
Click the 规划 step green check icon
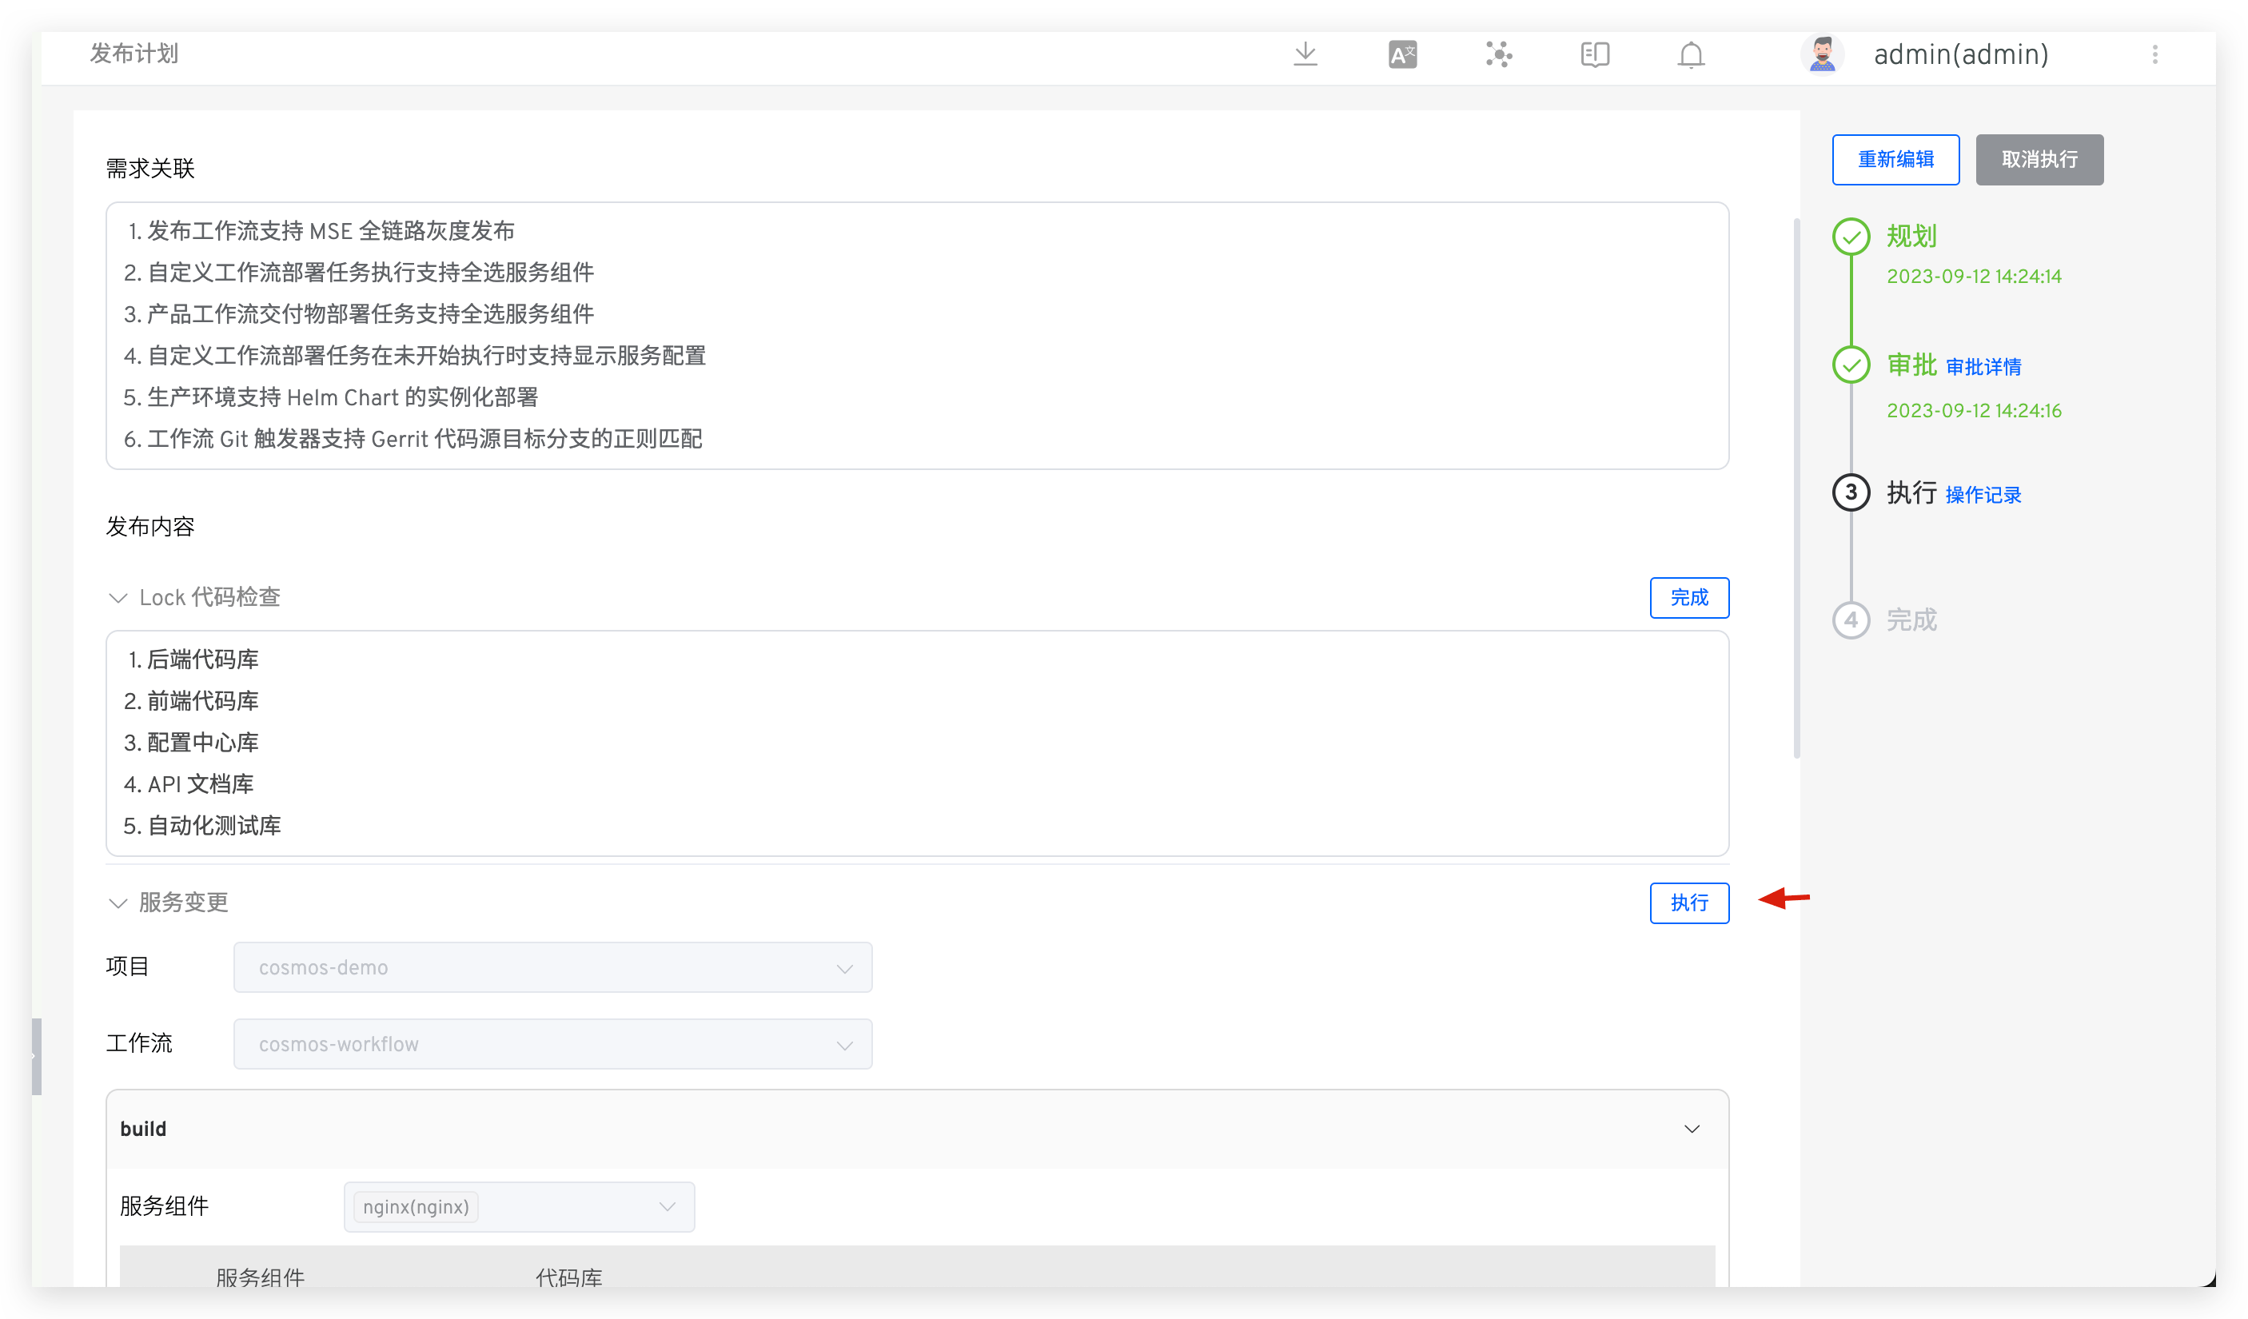click(x=1851, y=237)
